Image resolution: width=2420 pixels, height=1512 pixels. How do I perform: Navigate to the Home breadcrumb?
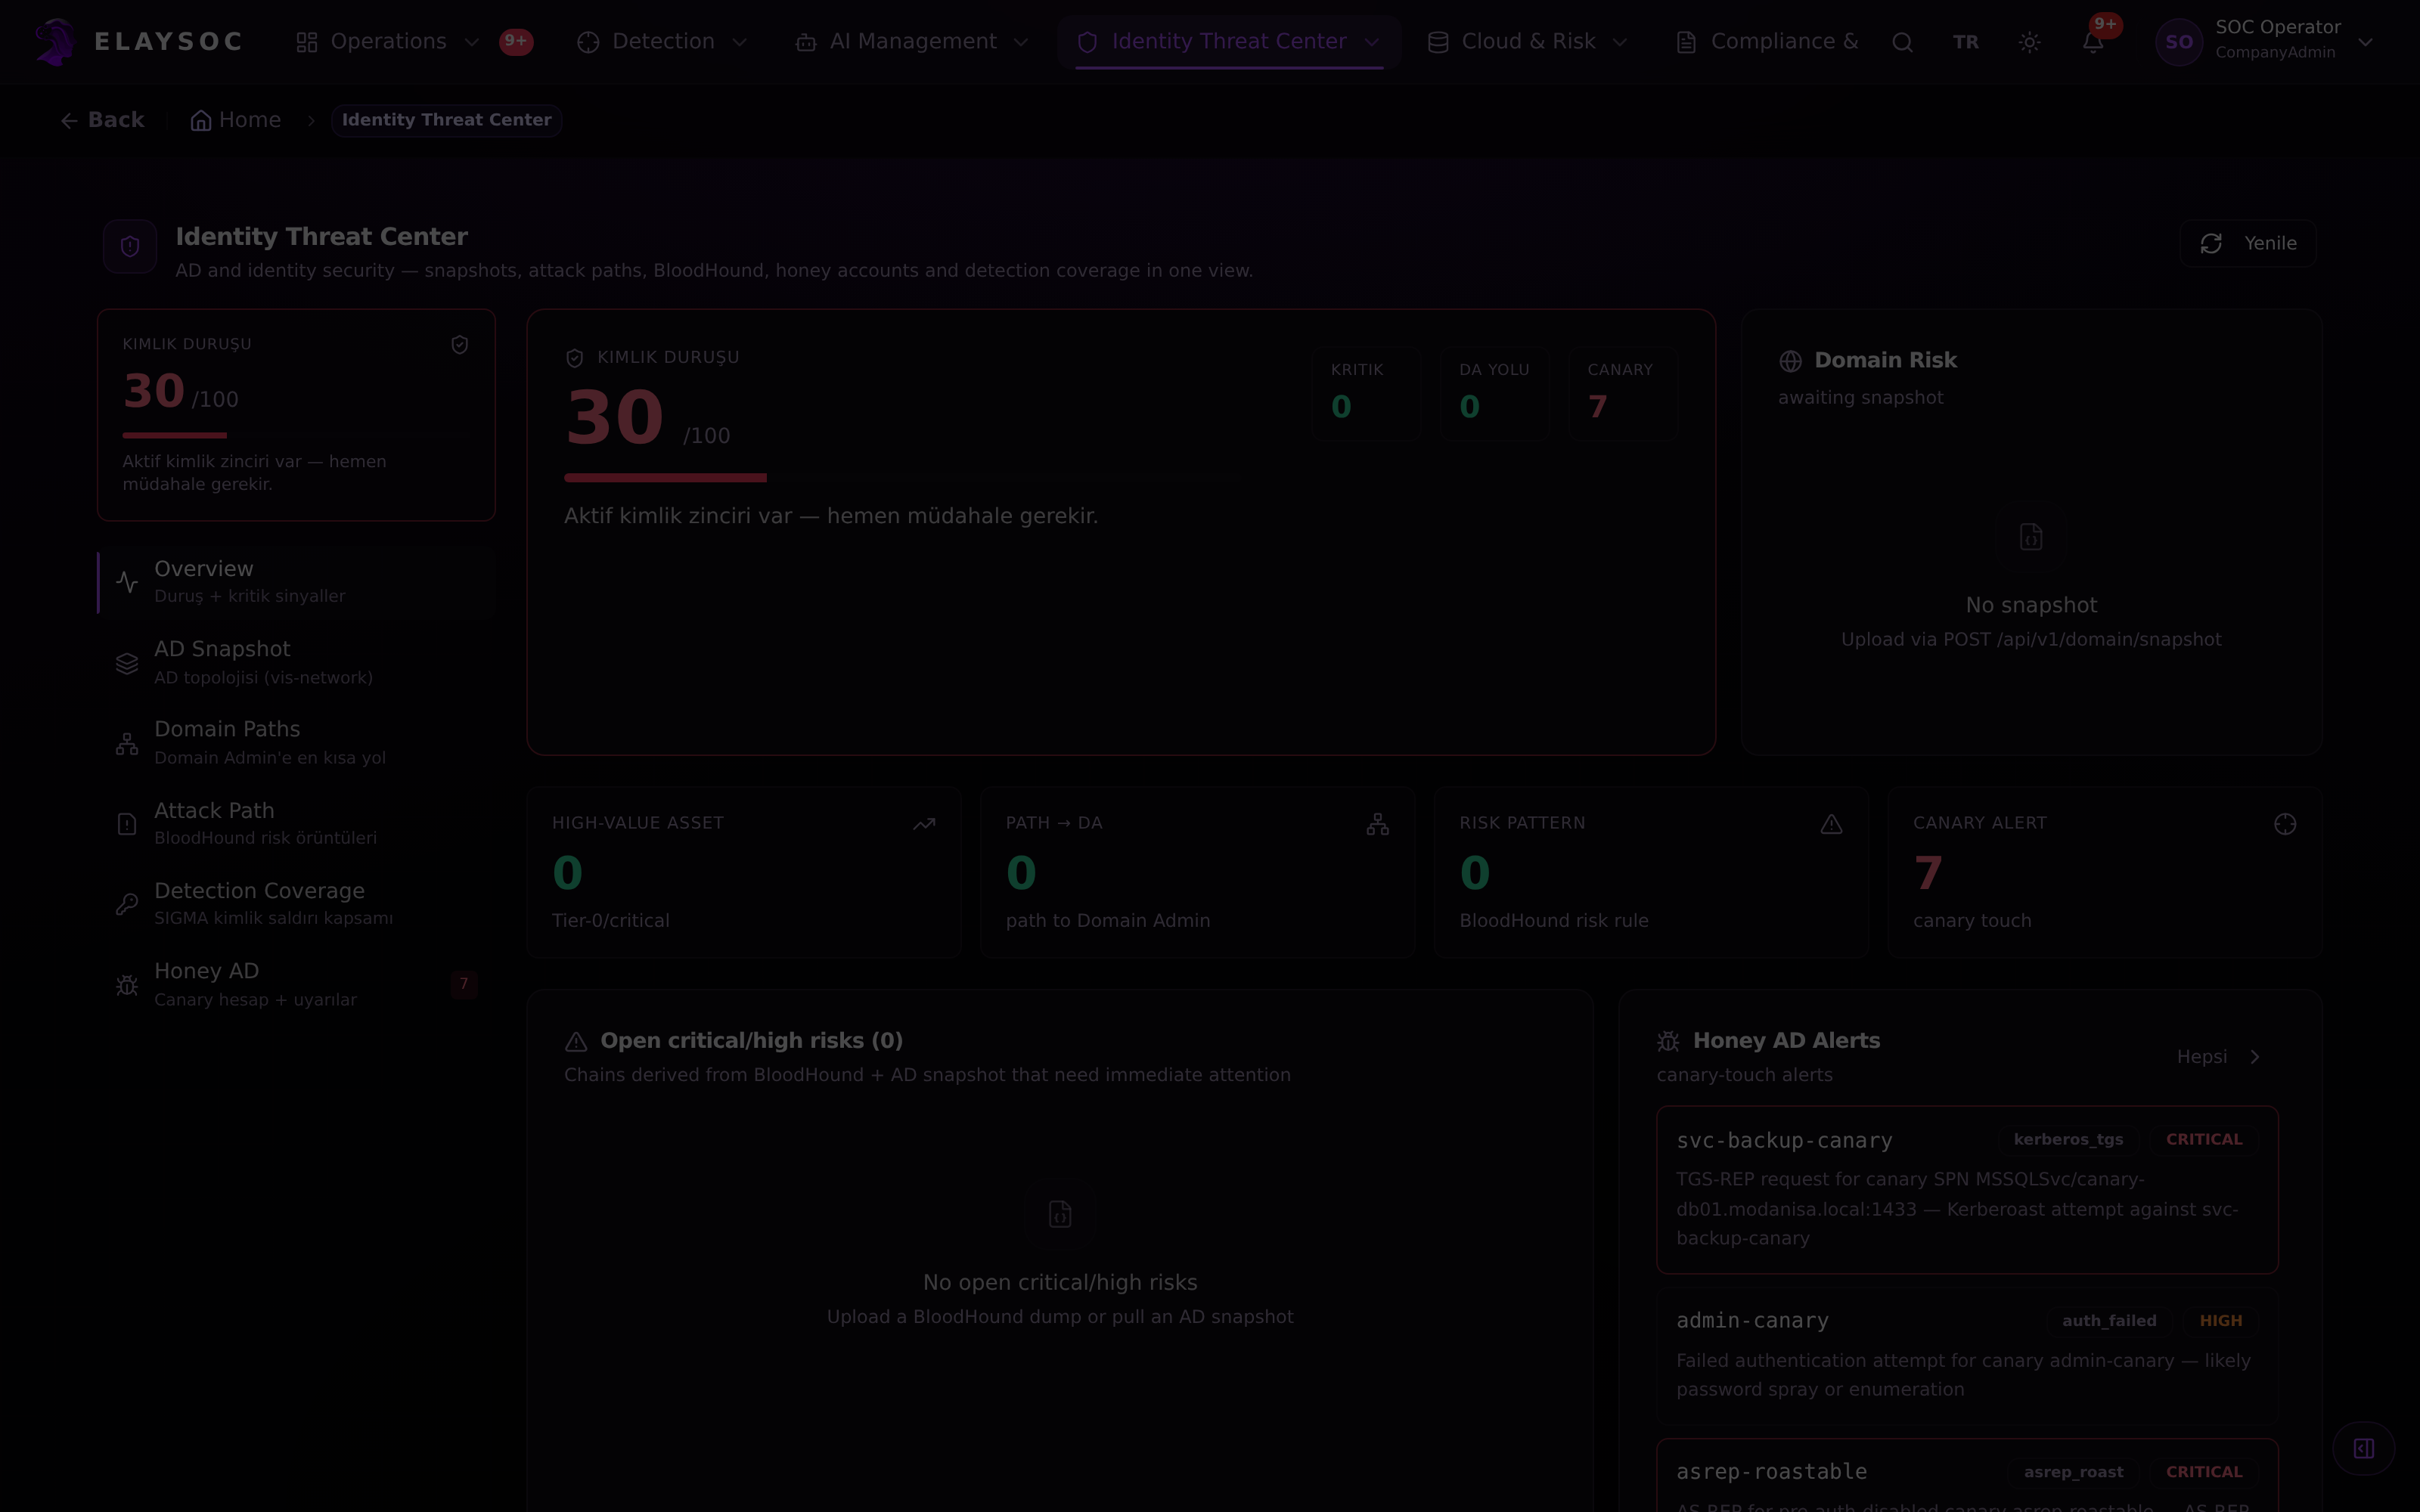click(236, 120)
